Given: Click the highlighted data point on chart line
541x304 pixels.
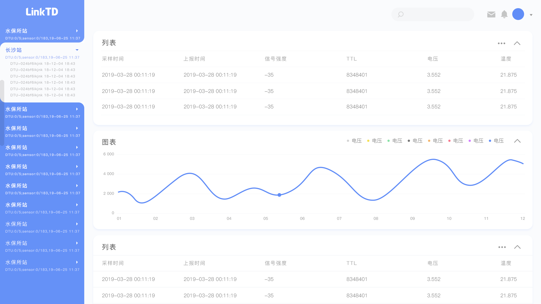Looking at the screenshot, I should [279, 195].
